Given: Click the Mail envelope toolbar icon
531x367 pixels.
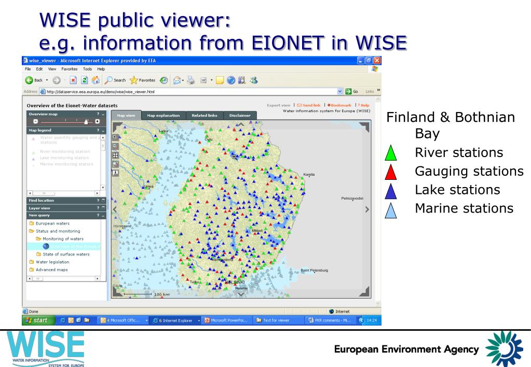Looking at the screenshot, I should click(177, 80).
